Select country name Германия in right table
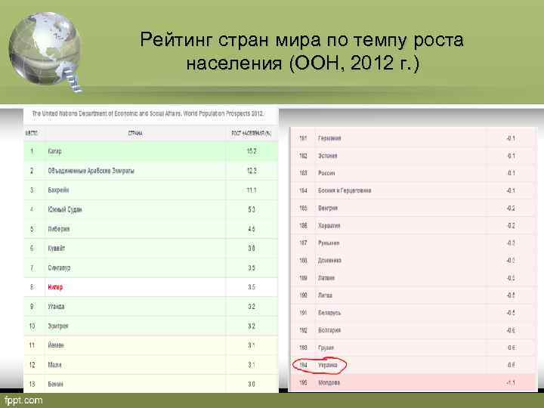The width and height of the screenshot is (544, 408). point(329,138)
